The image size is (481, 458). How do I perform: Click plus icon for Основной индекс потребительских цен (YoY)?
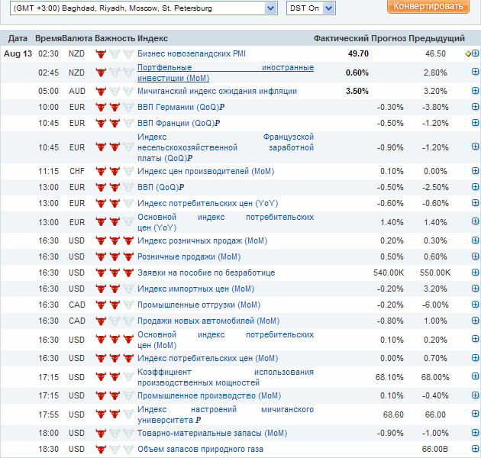click(x=475, y=221)
